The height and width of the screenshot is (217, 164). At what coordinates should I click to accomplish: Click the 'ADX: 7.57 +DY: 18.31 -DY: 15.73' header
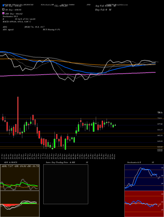(x=20, y=166)
